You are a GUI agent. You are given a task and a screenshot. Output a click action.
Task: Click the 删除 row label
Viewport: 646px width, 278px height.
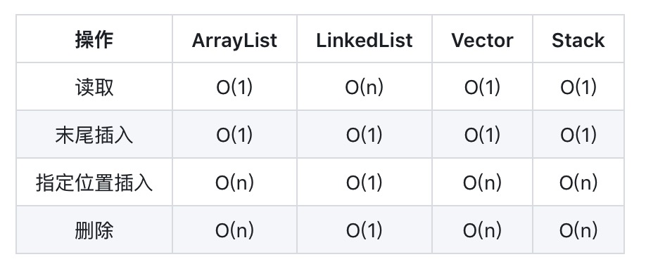(94, 231)
